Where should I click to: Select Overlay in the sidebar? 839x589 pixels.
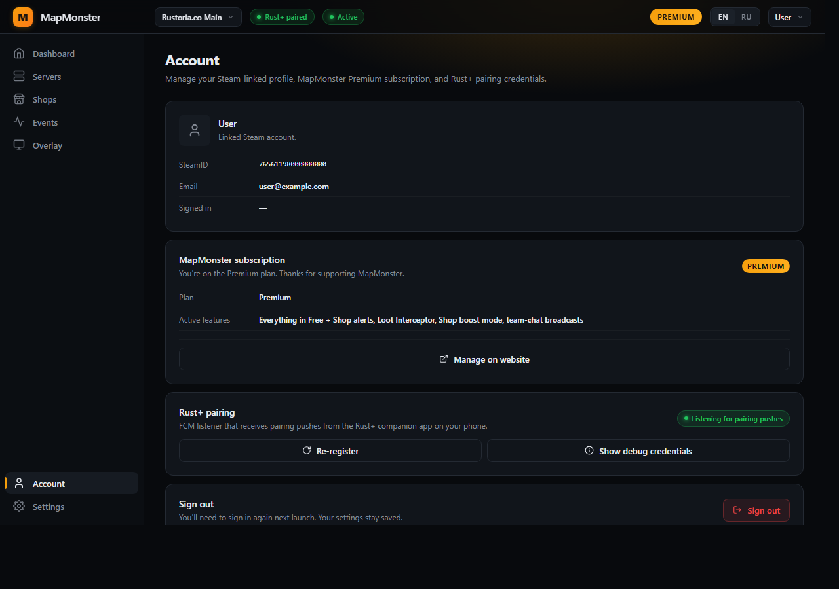72,145
